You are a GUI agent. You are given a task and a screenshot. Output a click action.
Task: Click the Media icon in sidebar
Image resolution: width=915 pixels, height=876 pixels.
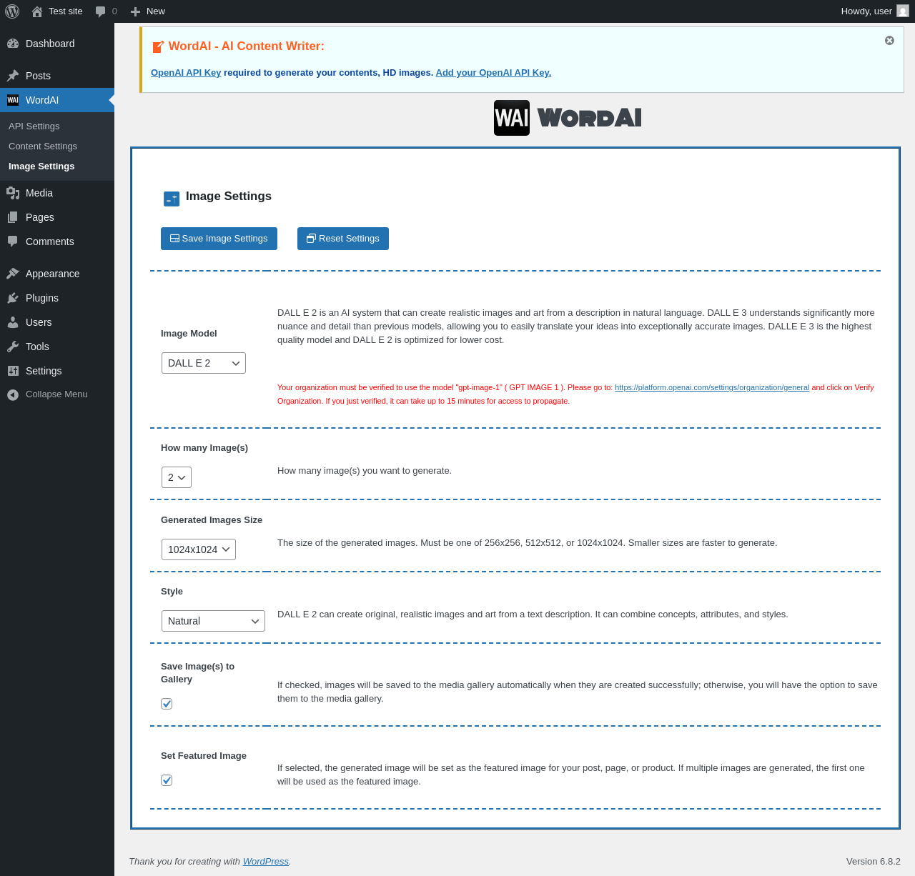(13, 193)
